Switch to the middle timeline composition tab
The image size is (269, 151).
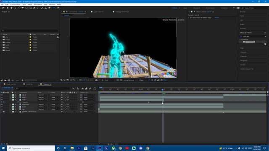pyautogui.click(x=29, y=84)
